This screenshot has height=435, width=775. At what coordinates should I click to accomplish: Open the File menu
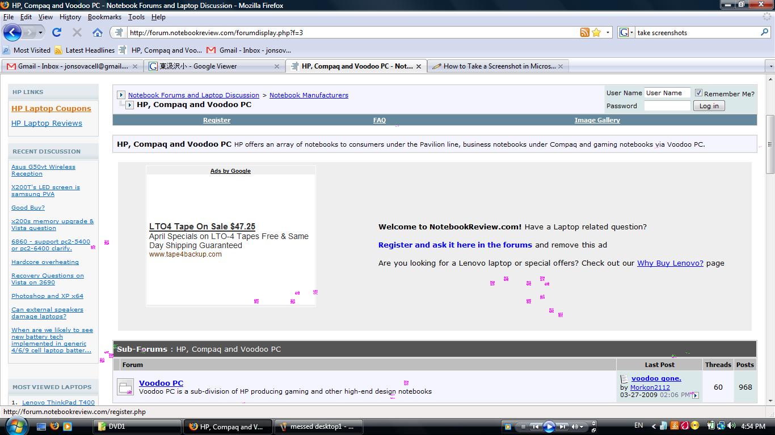click(x=9, y=17)
